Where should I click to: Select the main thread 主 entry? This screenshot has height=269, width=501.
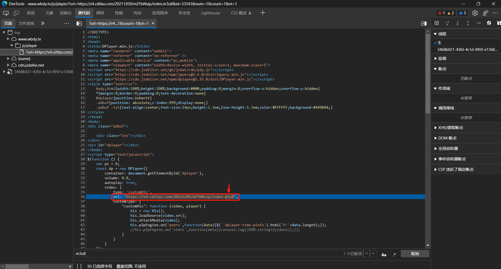tap(466, 43)
